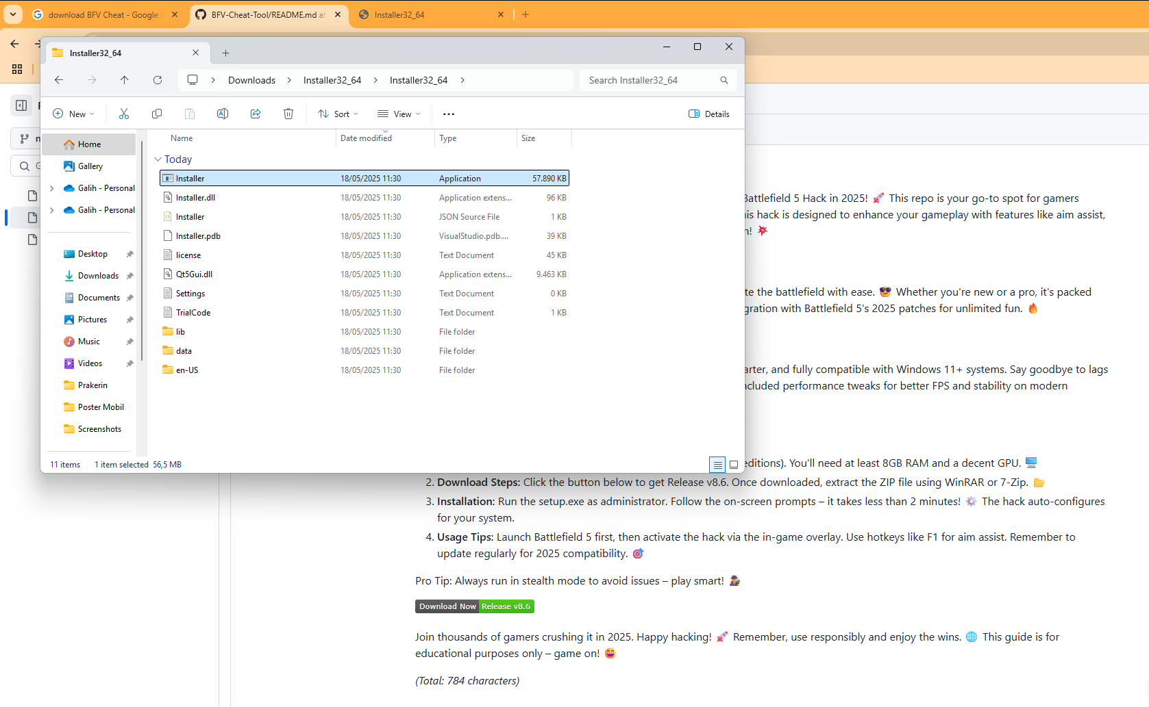This screenshot has width=1149, height=707.
Task: Click GitHub search magnifier icon in sidebar
Action: 25,166
